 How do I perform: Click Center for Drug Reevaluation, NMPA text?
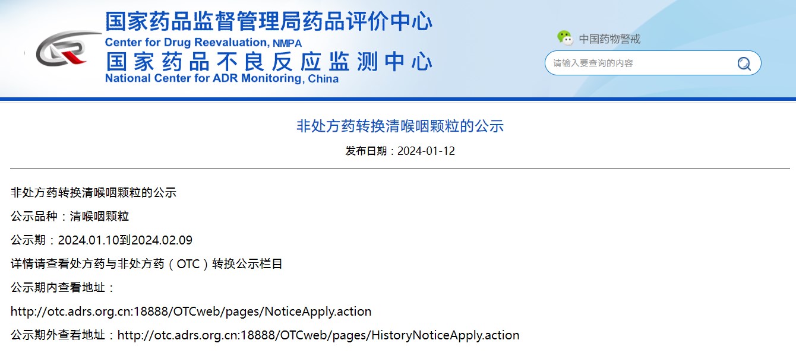point(203,43)
